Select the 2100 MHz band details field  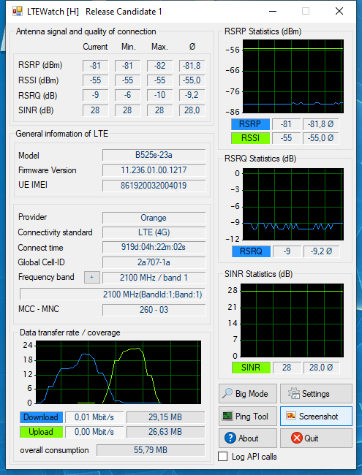coord(113,294)
